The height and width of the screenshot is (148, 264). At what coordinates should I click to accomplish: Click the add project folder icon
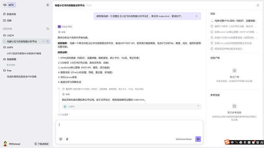coord(48,29)
